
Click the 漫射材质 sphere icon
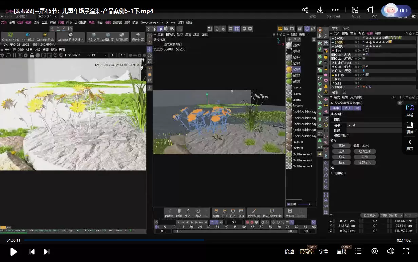tap(93, 35)
